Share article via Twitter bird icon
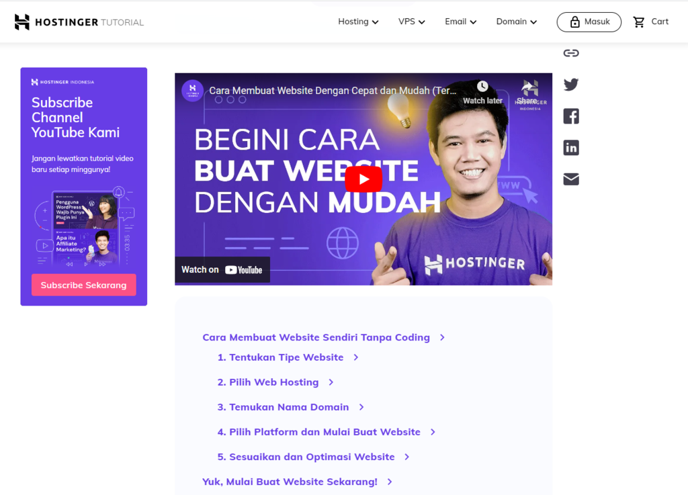 571,85
